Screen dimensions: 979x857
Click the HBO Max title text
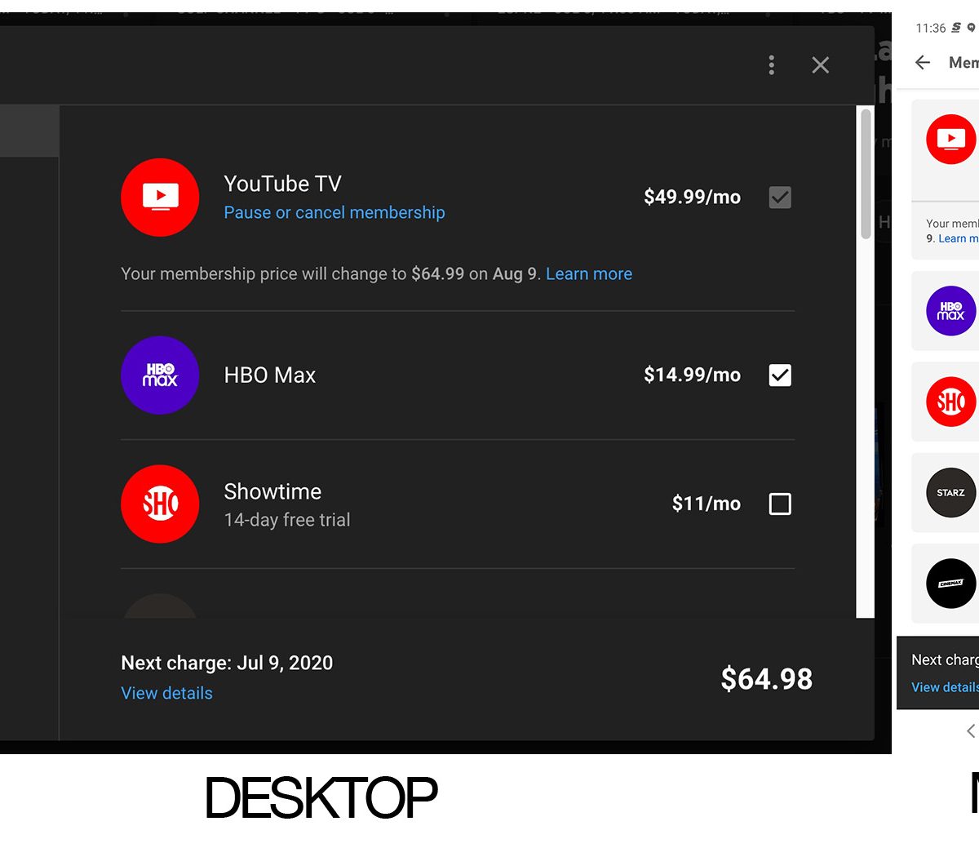(270, 375)
